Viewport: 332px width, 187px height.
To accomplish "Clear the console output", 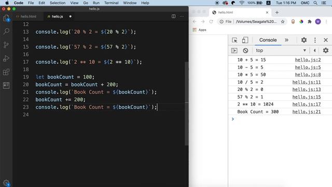I will point(245,50).
